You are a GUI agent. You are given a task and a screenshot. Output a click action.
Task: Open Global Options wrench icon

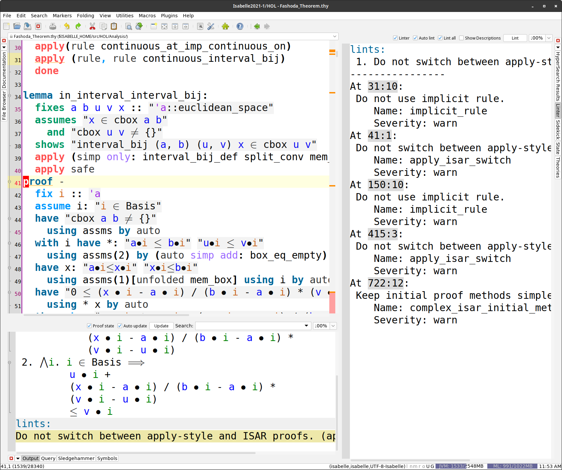pos(211,26)
